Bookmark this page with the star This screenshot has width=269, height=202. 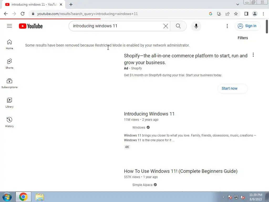point(236,14)
